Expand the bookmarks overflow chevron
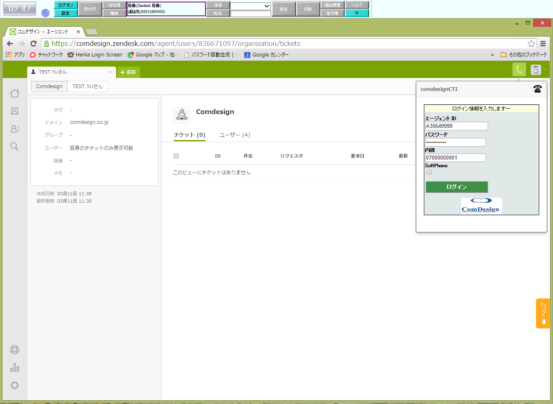The image size is (553, 404). [x=493, y=54]
